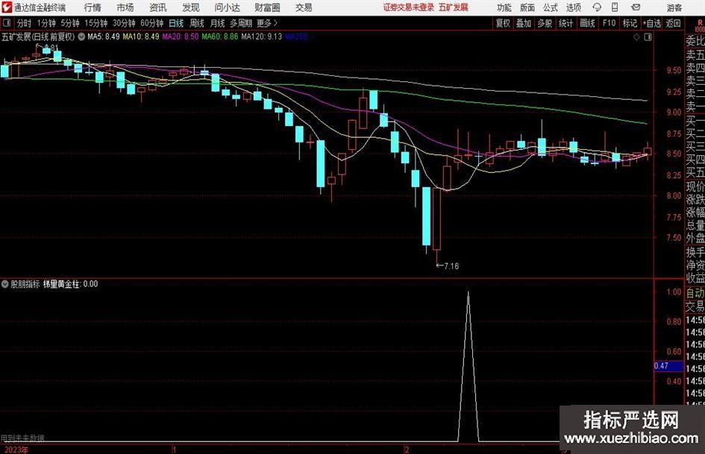Click the MA5: 8.49 indicator value
Image resolution: width=705 pixels, height=454 pixels.
pyautogui.click(x=104, y=37)
